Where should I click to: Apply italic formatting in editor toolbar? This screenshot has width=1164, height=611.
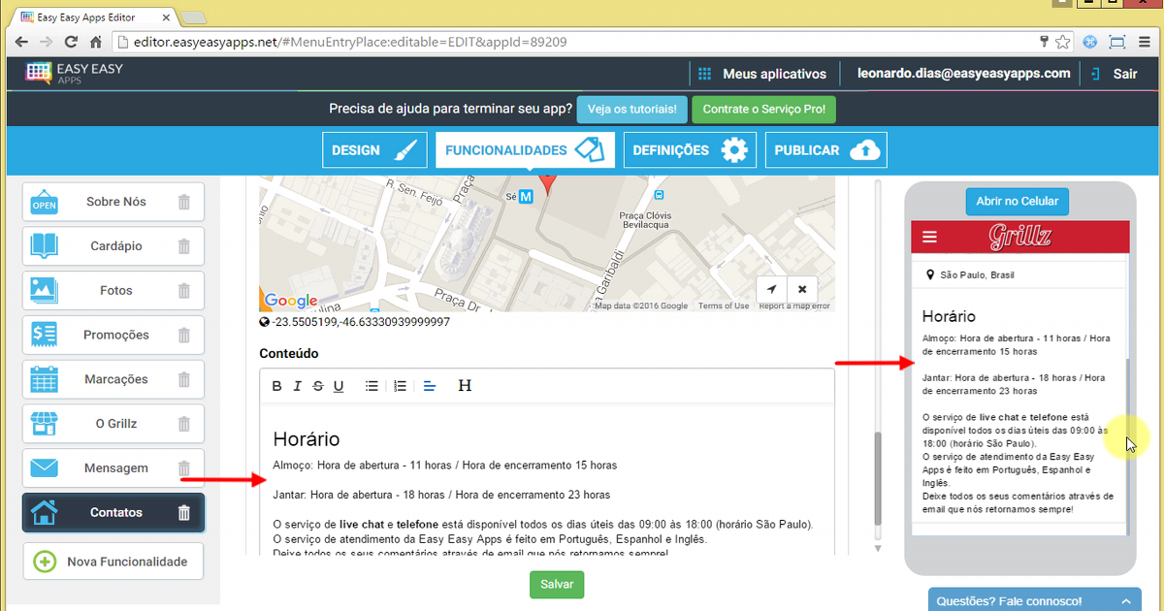pos(297,386)
